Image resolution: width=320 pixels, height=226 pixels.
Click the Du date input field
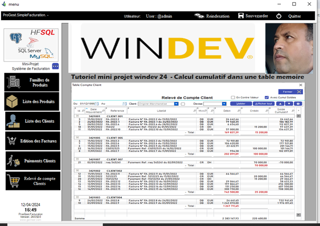point(87,104)
